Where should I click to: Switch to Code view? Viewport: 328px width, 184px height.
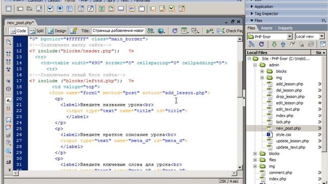(18, 31)
